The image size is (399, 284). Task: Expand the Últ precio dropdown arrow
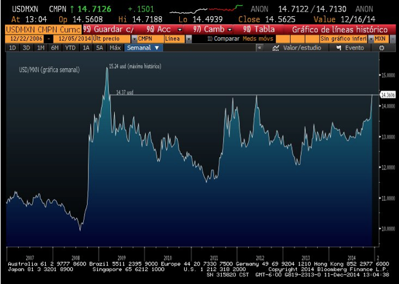point(134,39)
